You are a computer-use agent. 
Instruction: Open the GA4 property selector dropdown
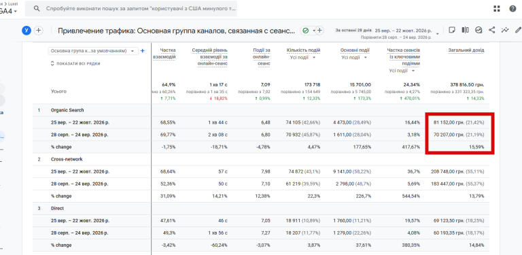[x=9, y=11]
